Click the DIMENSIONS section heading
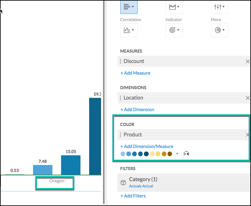The height and width of the screenshot is (206, 251). pyautogui.click(x=133, y=88)
